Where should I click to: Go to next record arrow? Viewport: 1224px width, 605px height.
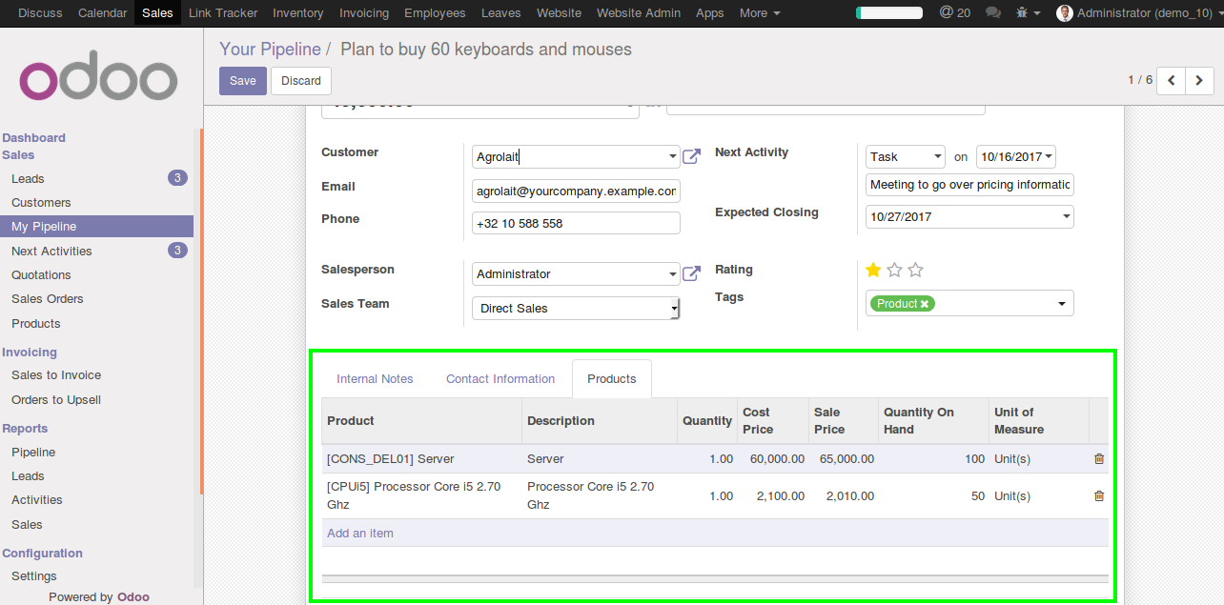point(1199,81)
